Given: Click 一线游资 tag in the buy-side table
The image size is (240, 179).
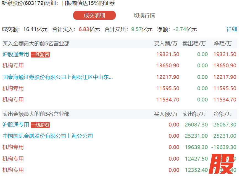Looking at the screenshot, I should pos(40,54).
